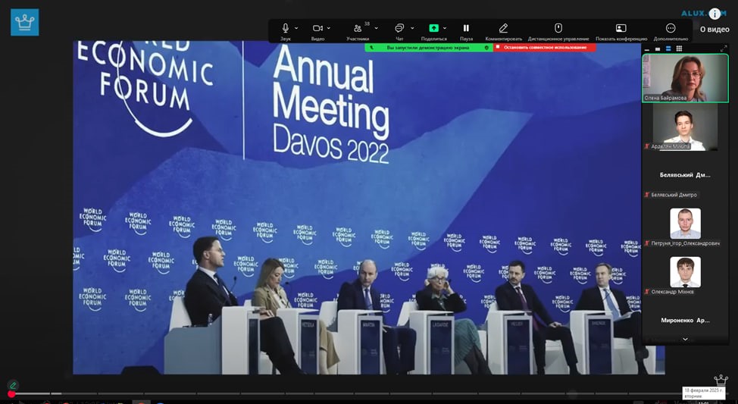Click the green pencil icon above timeline
Image resolution: width=738 pixels, height=404 pixels.
coord(13,385)
